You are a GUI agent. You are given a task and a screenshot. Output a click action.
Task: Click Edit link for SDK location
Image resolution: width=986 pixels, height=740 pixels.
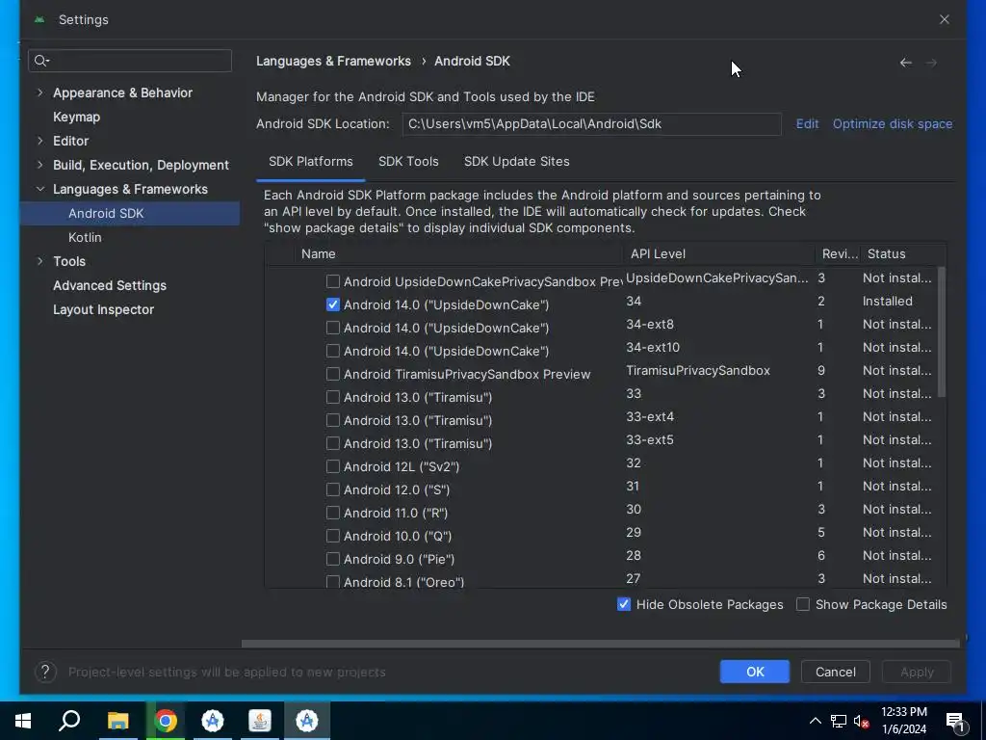[x=807, y=124]
